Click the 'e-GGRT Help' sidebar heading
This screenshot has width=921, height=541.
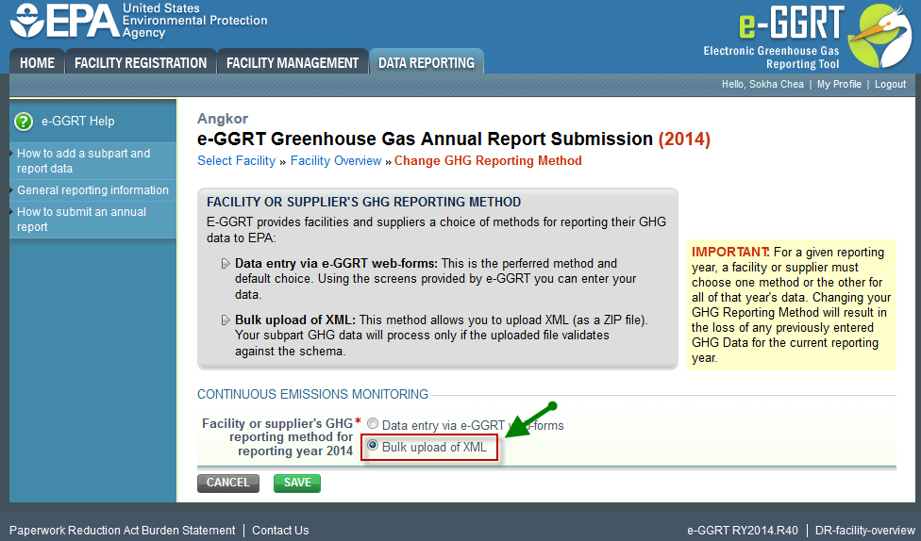[x=77, y=122]
